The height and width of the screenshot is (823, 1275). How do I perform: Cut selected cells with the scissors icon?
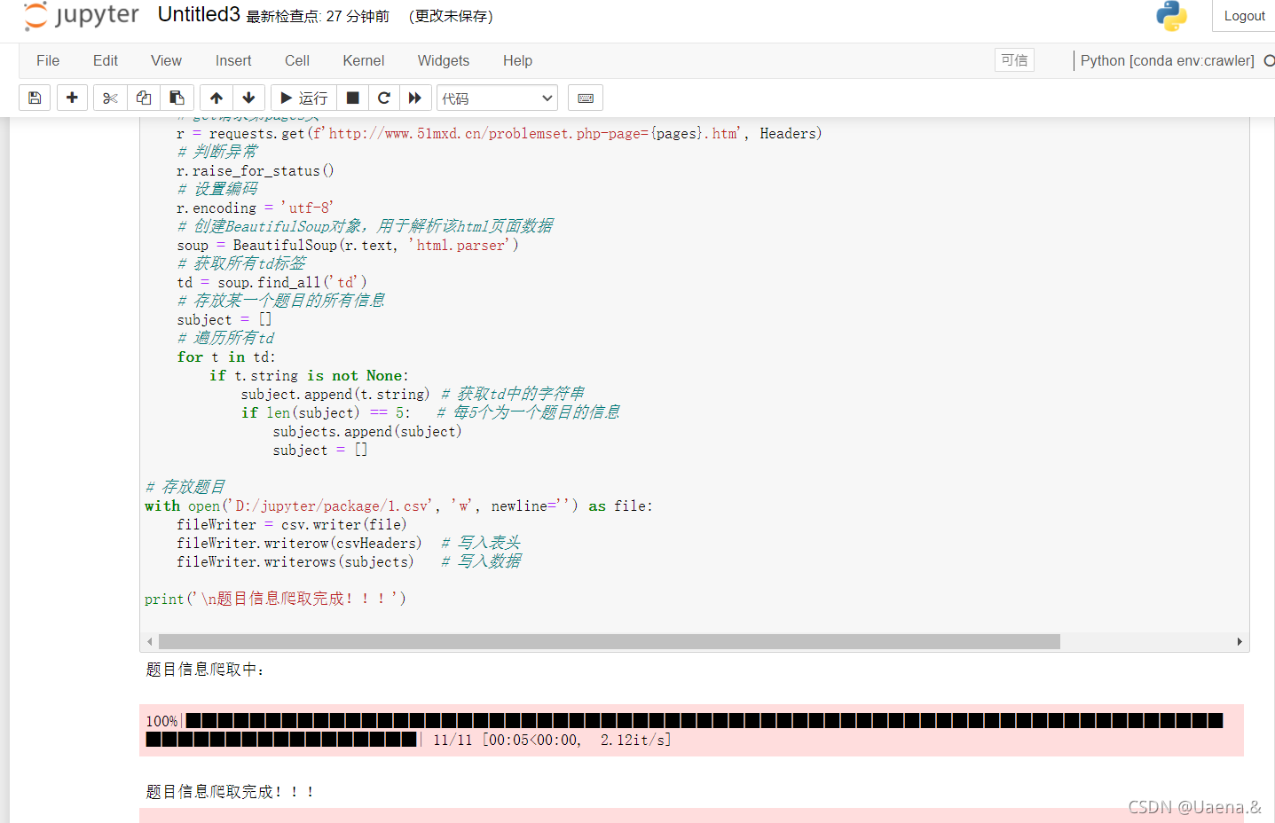point(110,98)
